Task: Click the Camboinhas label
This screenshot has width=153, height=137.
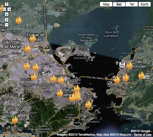Action: tap(133, 119)
